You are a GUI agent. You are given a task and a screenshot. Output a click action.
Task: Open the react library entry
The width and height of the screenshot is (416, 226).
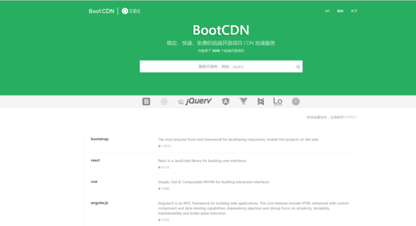point(95,160)
